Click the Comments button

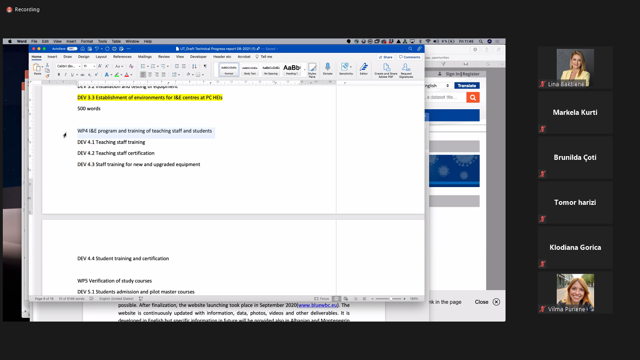409,57
